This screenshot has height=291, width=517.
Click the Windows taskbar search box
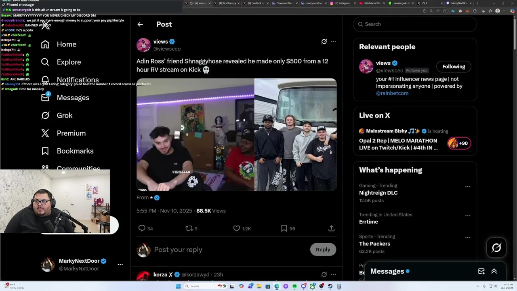(x=205, y=287)
